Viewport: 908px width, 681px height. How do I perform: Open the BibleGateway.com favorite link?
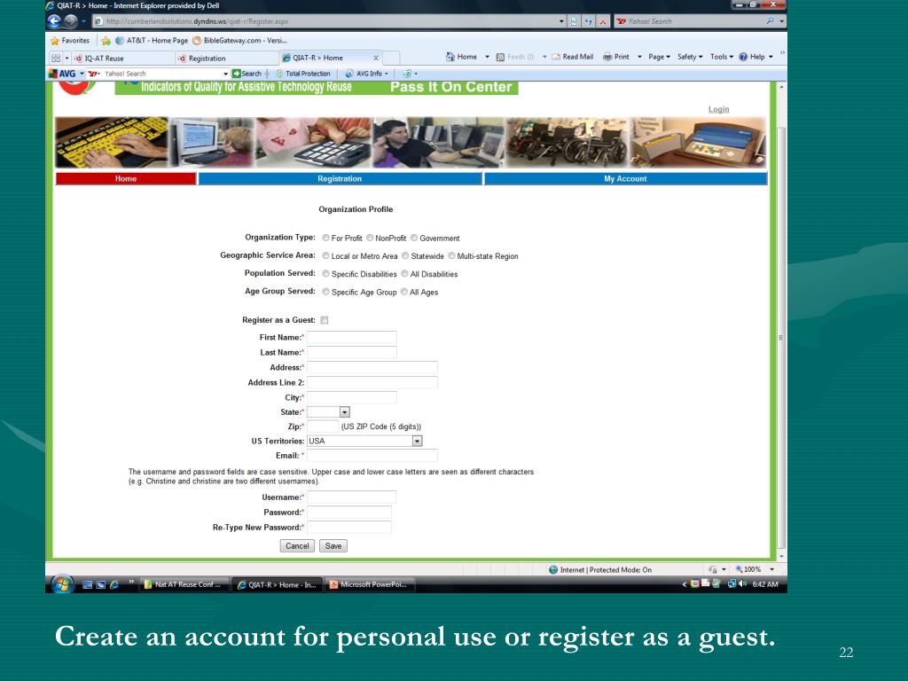[239, 41]
